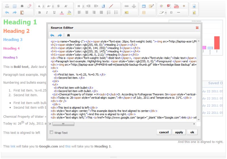This screenshot has height=159, width=227.
Task: Toggle italic formatting in main toolbar
Action: pos(47,12)
